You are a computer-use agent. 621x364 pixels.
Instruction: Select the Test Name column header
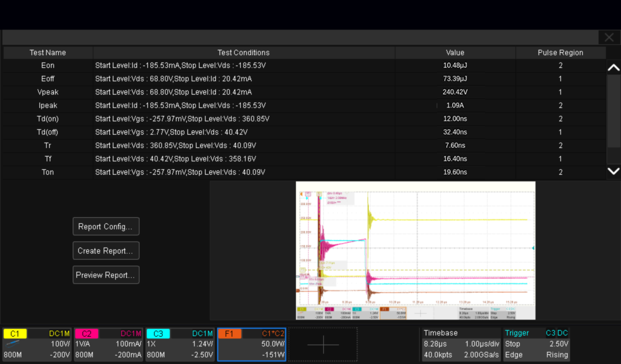[x=48, y=53]
